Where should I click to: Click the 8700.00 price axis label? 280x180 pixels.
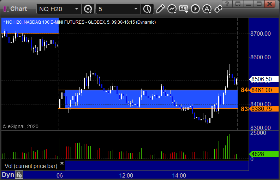point(261,34)
